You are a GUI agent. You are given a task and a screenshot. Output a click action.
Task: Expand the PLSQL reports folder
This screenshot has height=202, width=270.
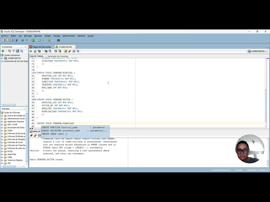click(x=2, y=151)
